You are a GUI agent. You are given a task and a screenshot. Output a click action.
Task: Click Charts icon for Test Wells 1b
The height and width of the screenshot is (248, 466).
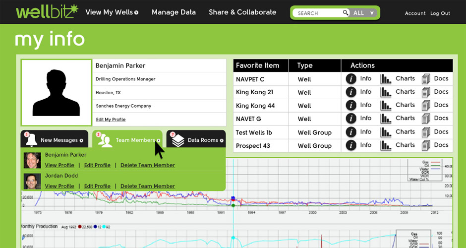click(386, 132)
